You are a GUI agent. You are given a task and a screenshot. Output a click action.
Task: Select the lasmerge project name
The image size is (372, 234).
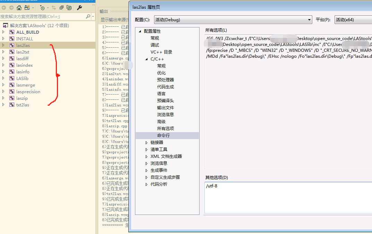pyautogui.click(x=26, y=85)
